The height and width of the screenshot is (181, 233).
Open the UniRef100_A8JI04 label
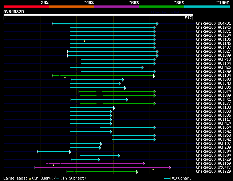pos(213,64)
